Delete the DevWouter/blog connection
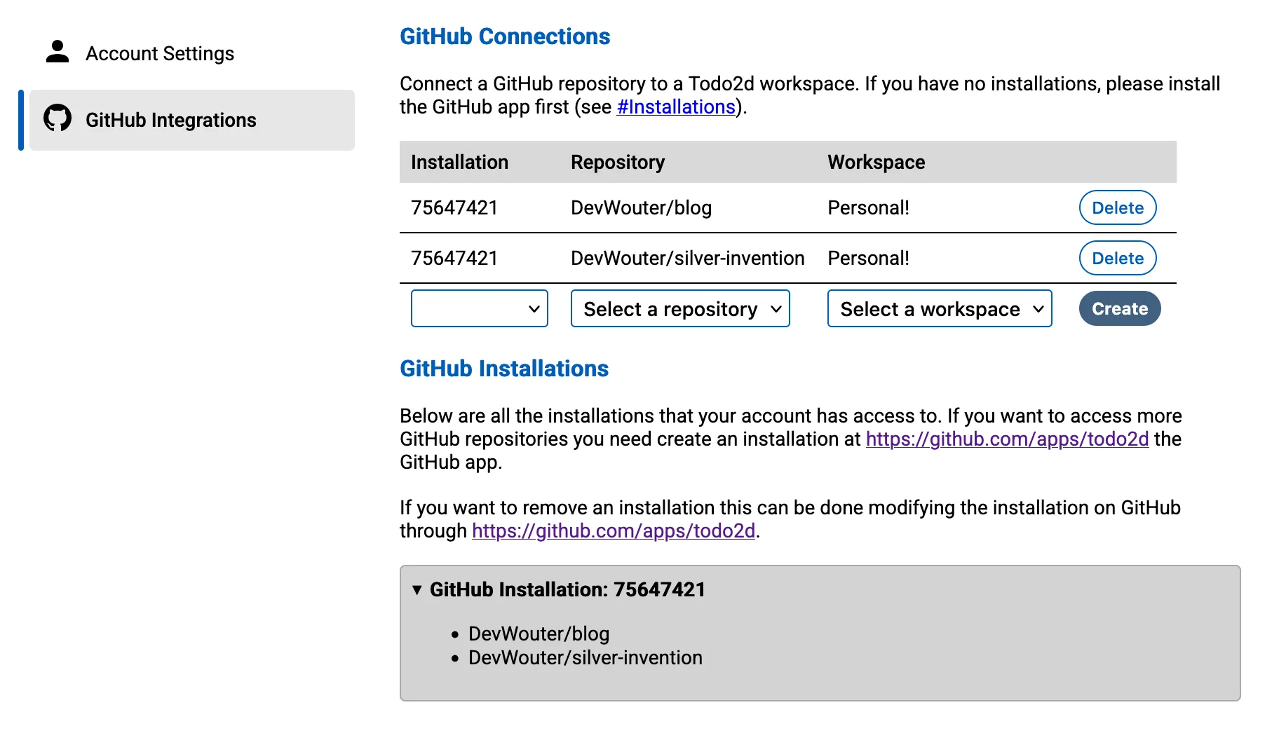Image resolution: width=1286 pixels, height=733 pixels. coord(1118,207)
